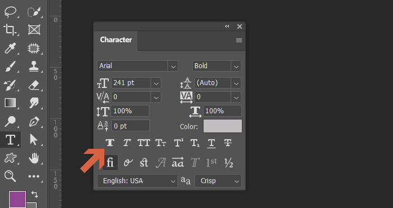Image resolution: width=393 pixels, height=208 pixels.
Task: Toggle Fractions ½ OpenType button
Action: tap(228, 163)
